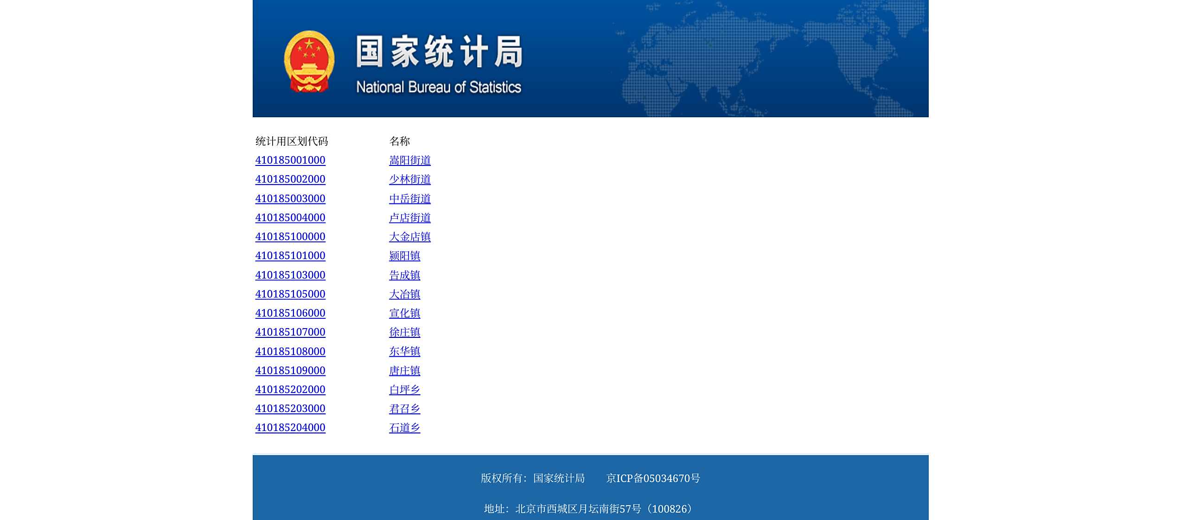The height and width of the screenshot is (520, 1187).
Task: Open the 告成镇 link
Action: point(405,275)
